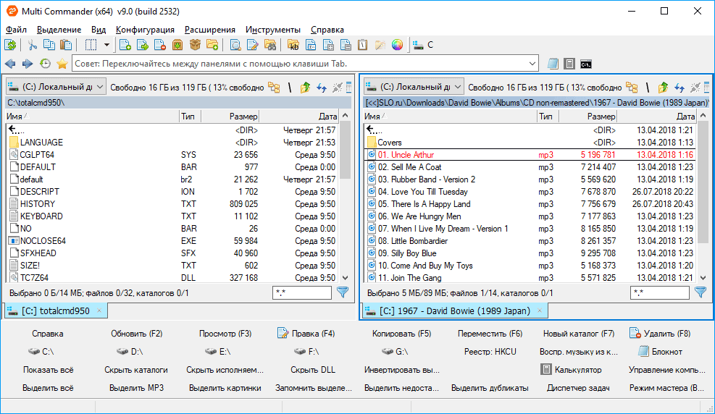Sort right panel by Дата column header

(656, 116)
